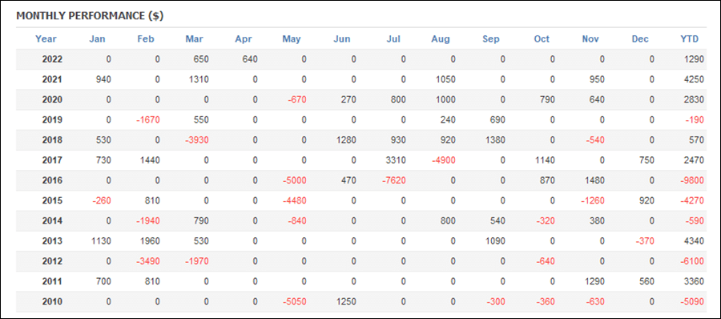Click the YTD column header
The height and width of the screenshot is (319, 721).
(689, 39)
